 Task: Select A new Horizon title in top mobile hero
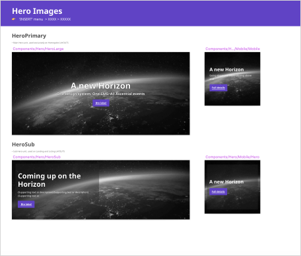coord(226,70)
